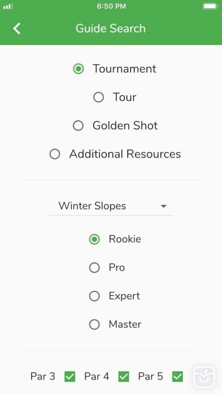Tap the battery icon in status bar
Image resolution: width=222 pixels, height=395 pixels.
coord(210,7)
